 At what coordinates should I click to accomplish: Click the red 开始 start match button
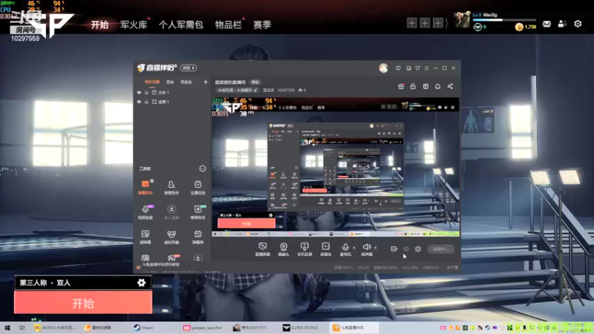pyautogui.click(x=83, y=303)
